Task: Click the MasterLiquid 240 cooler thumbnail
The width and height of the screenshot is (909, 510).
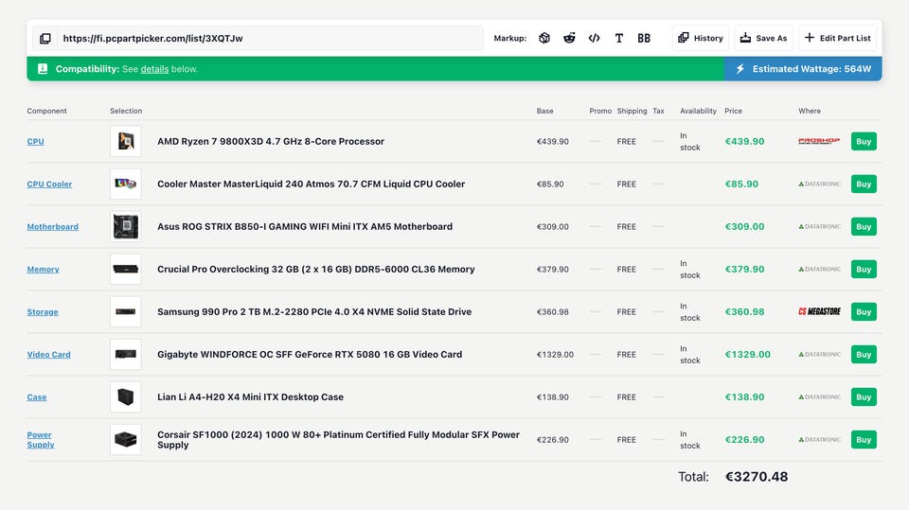Action: coord(126,185)
